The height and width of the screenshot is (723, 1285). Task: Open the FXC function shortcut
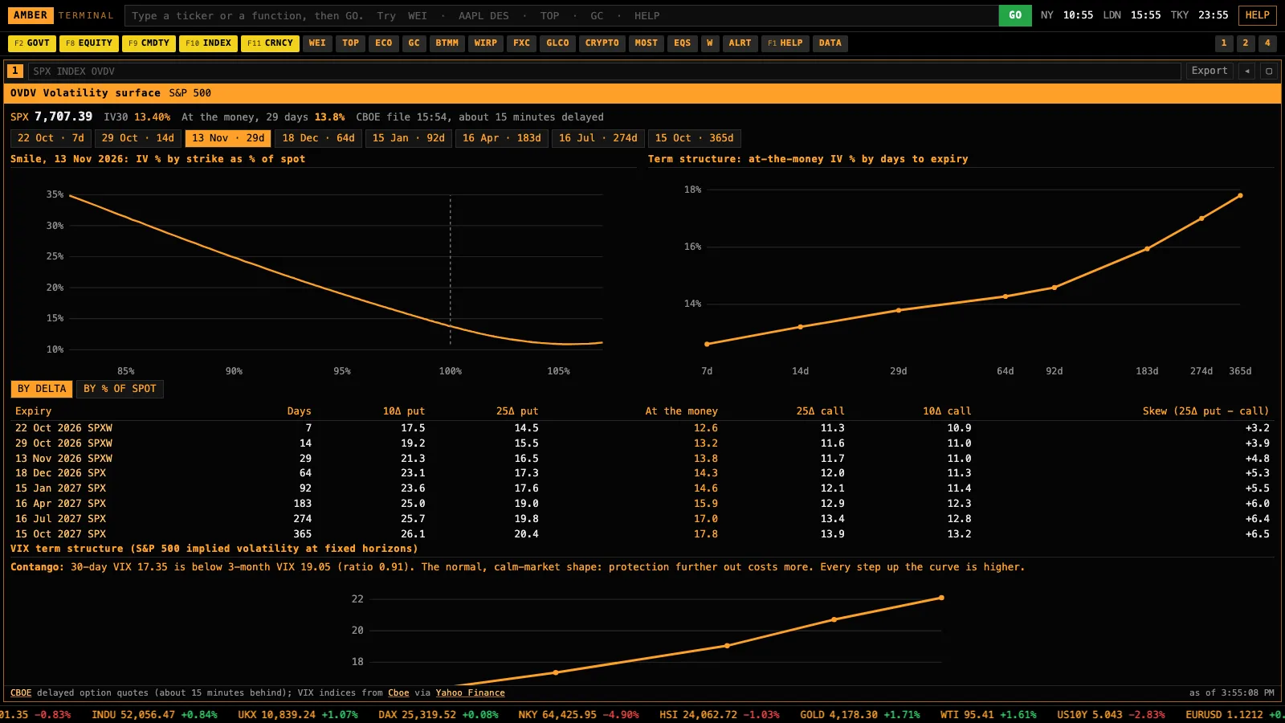tap(522, 43)
